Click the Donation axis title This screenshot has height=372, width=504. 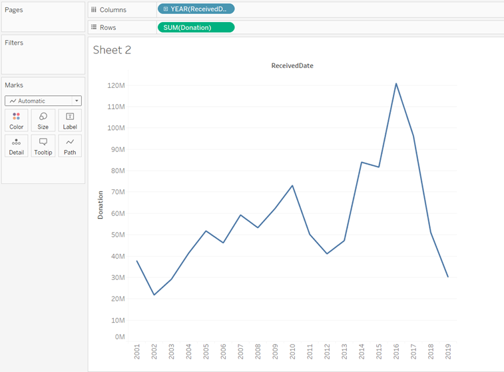pyautogui.click(x=101, y=205)
